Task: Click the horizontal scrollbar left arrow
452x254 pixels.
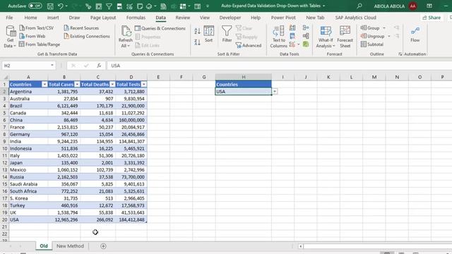Action: point(300,246)
